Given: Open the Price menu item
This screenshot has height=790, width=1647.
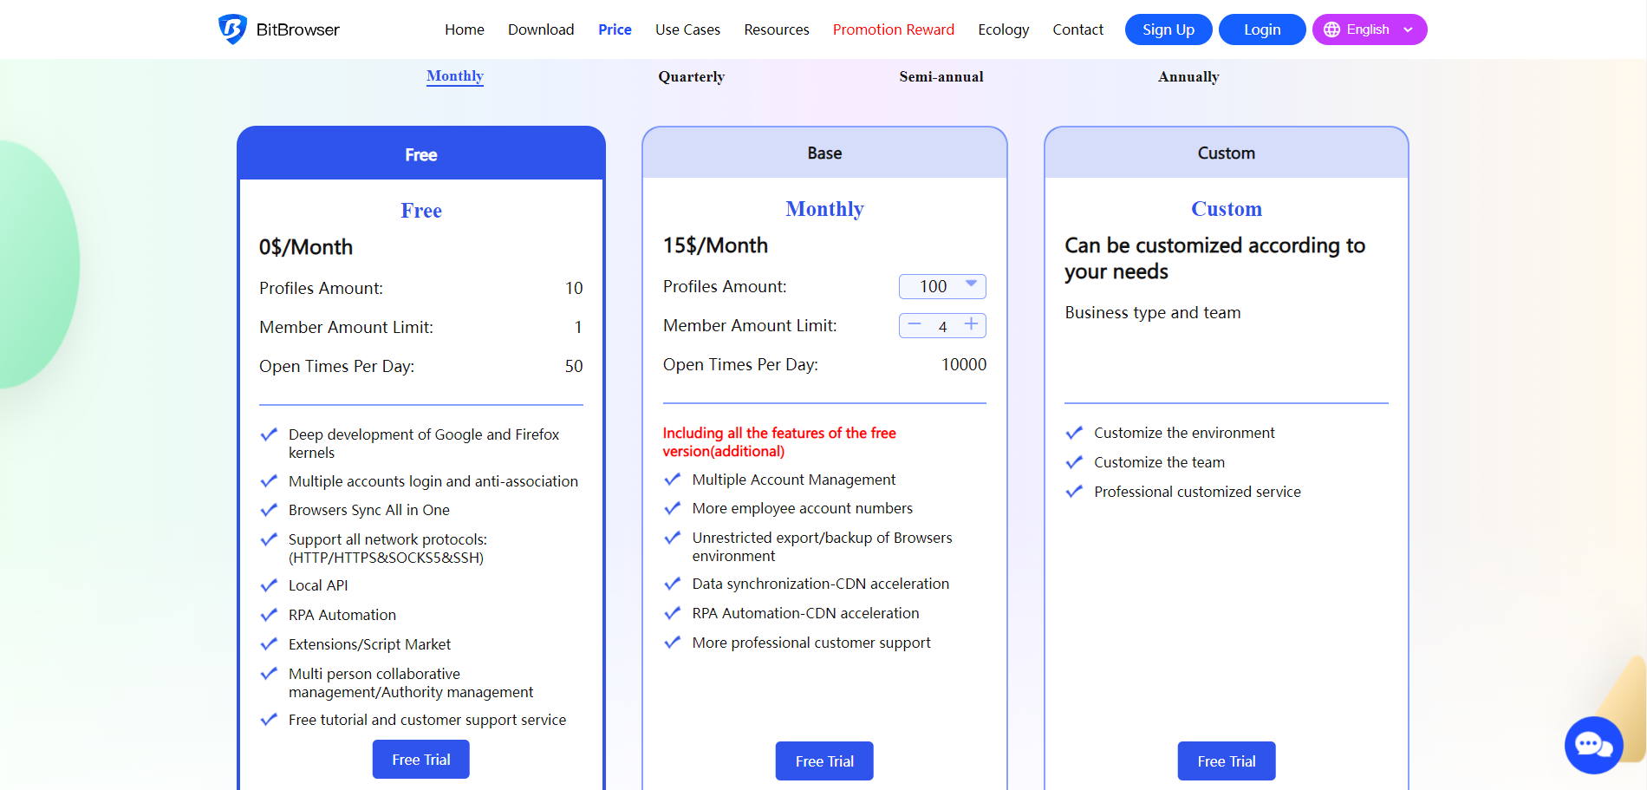Looking at the screenshot, I should [x=615, y=29].
